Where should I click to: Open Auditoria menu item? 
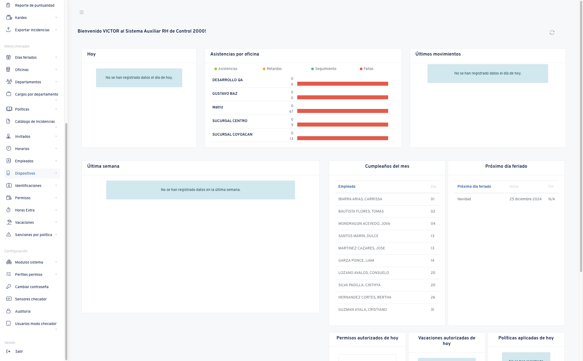32,311
